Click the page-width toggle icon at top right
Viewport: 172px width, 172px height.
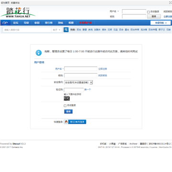click(x=171, y=3)
